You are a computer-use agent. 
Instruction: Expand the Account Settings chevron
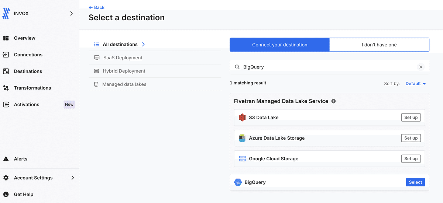tap(73, 178)
